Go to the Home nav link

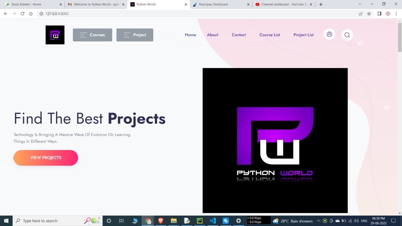190,35
